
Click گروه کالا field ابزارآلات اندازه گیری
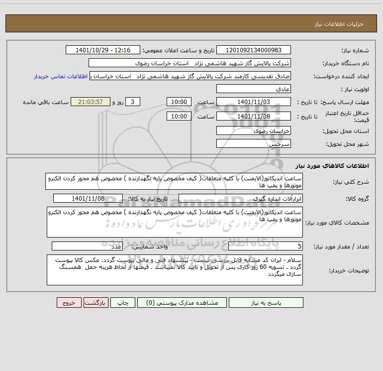coord(241,198)
